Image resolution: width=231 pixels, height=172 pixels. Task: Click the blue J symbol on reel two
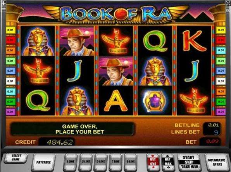click(75, 71)
